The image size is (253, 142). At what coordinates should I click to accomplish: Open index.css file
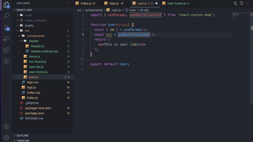click(x=33, y=93)
